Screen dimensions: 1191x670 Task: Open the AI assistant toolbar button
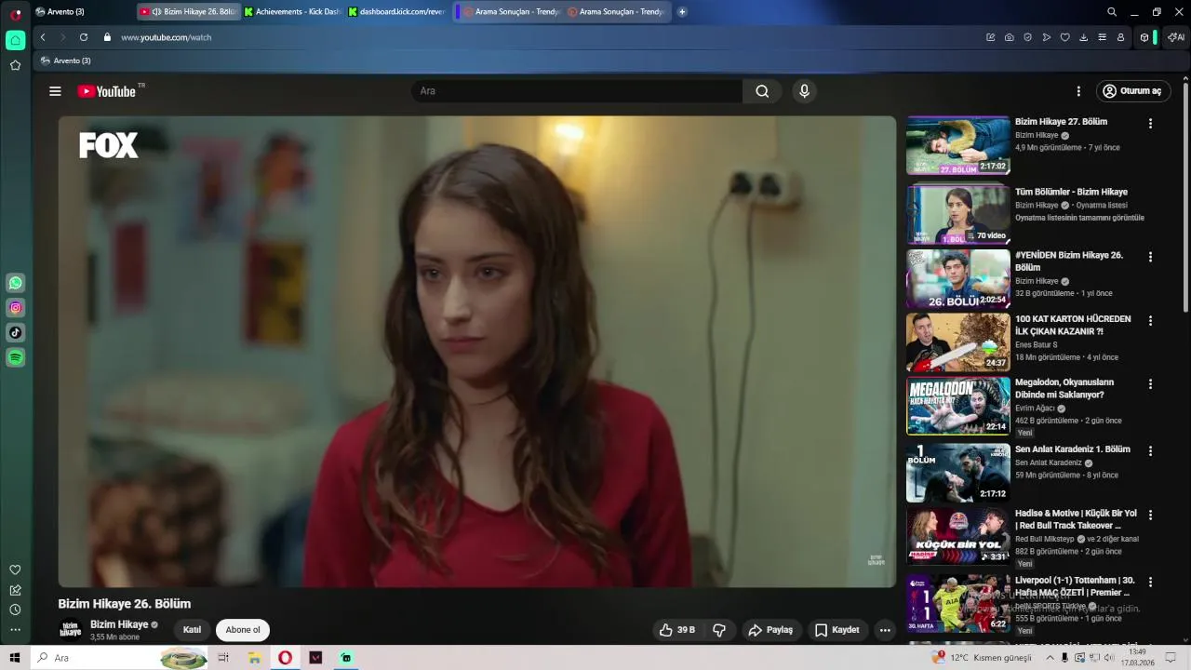(x=1176, y=37)
